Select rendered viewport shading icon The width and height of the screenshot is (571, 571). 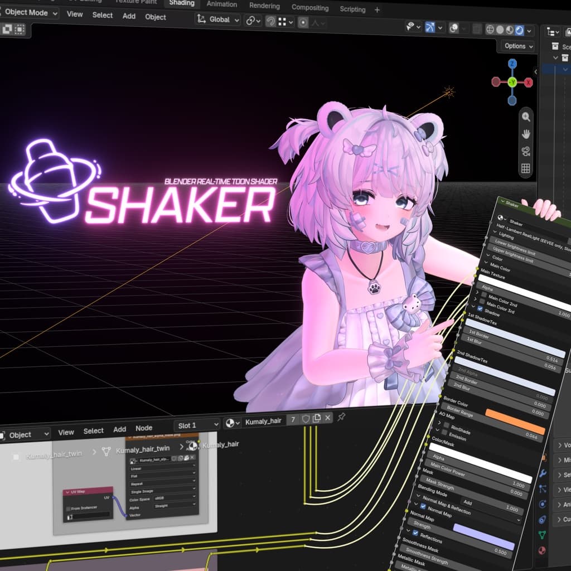click(519, 30)
